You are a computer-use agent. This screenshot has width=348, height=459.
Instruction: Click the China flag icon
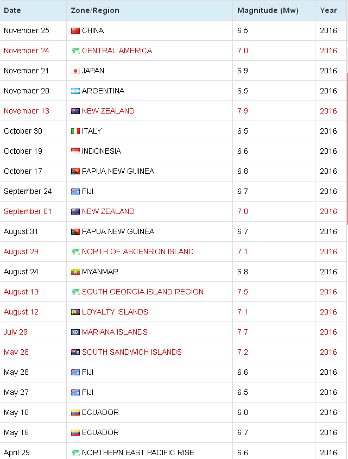click(x=75, y=30)
